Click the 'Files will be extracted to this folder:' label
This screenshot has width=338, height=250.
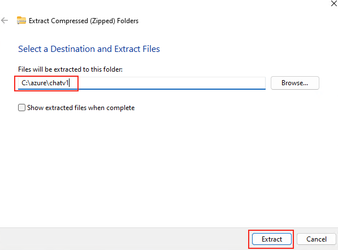click(x=70, y=69)
